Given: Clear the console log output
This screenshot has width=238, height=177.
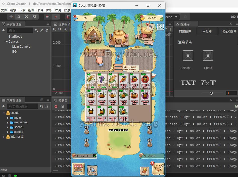Looking at the screenshot, I should pos(56,107).
